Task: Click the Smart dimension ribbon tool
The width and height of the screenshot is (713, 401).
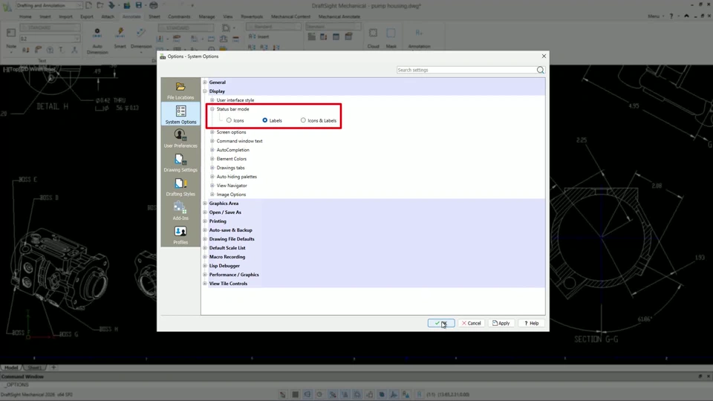Action: pos(120,38)
